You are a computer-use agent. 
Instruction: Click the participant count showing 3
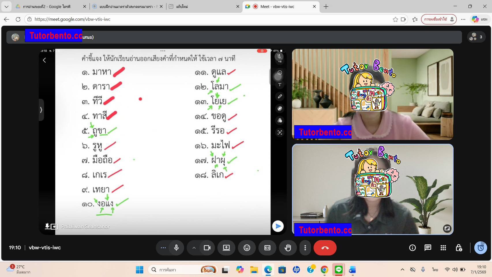pos(476,37)
